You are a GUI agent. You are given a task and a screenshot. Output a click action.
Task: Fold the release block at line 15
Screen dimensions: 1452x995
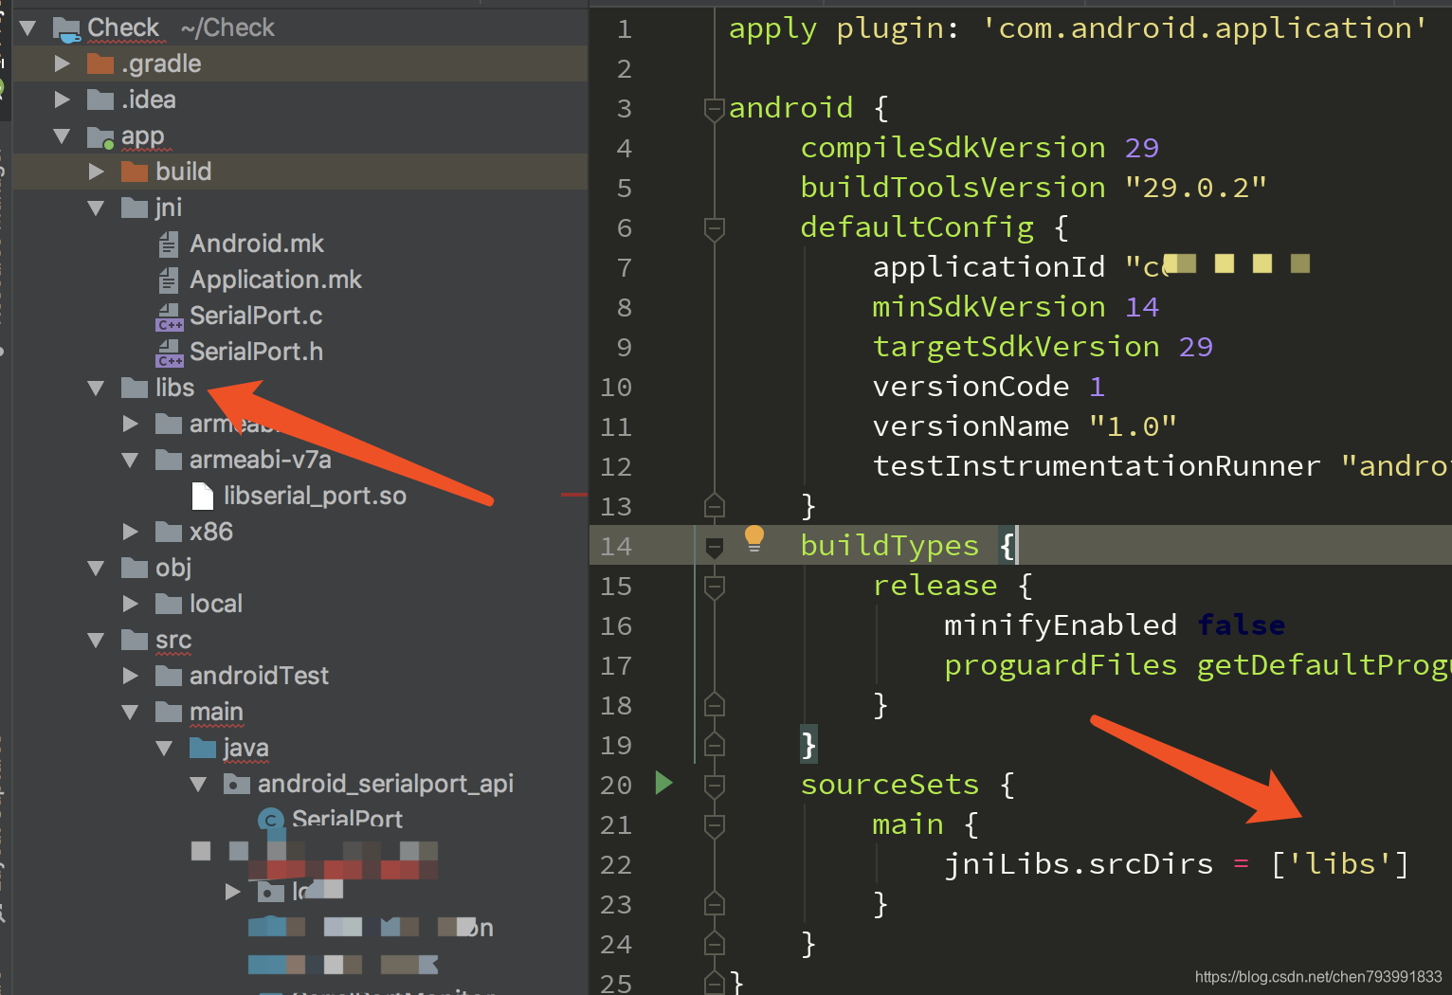tap(715, 588)
